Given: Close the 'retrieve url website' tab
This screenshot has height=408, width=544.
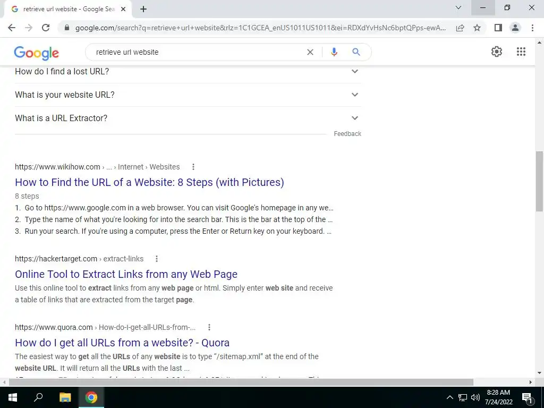Looking at the screenshot, I should (x=123, y=10).
